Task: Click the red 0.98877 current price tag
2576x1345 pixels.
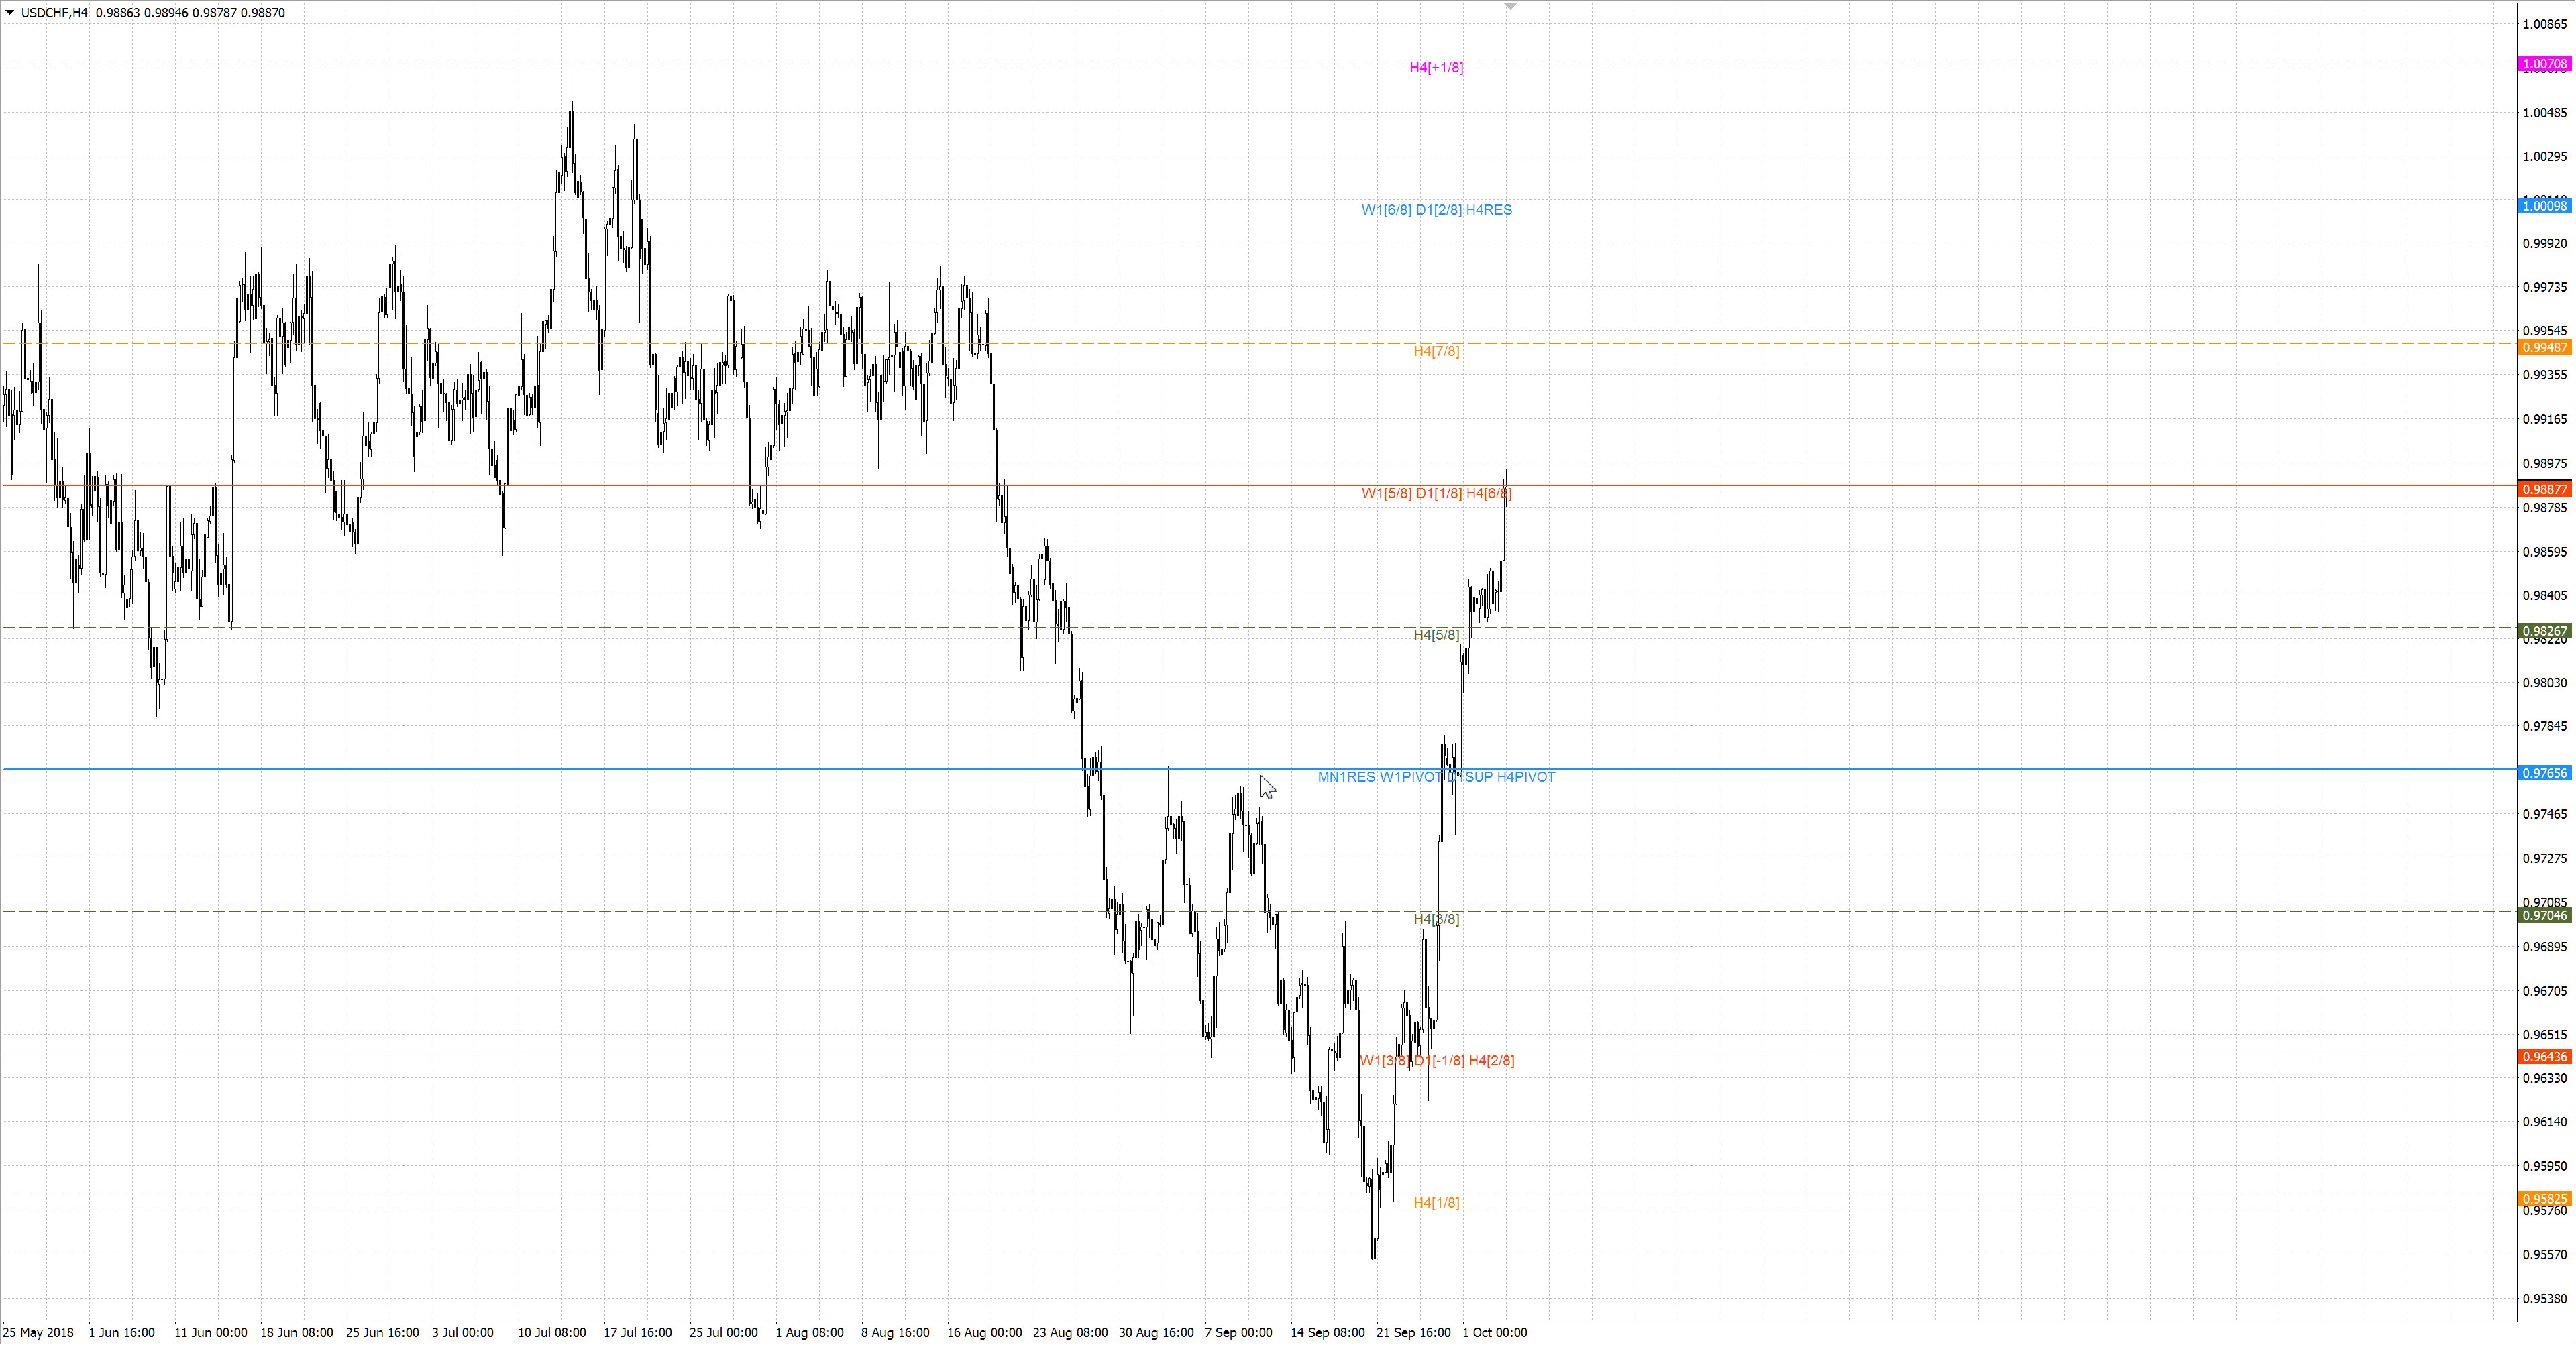Action: pos(2544,489)
